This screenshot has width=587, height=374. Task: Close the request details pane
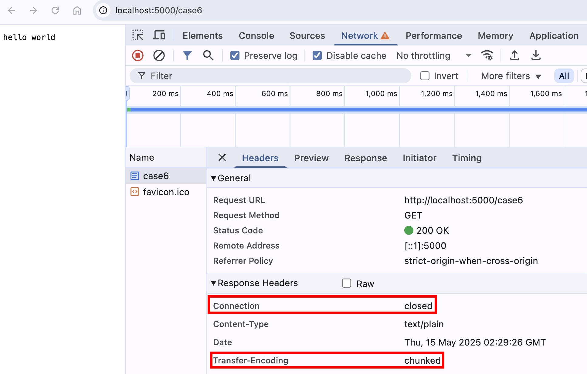point(222,157)
